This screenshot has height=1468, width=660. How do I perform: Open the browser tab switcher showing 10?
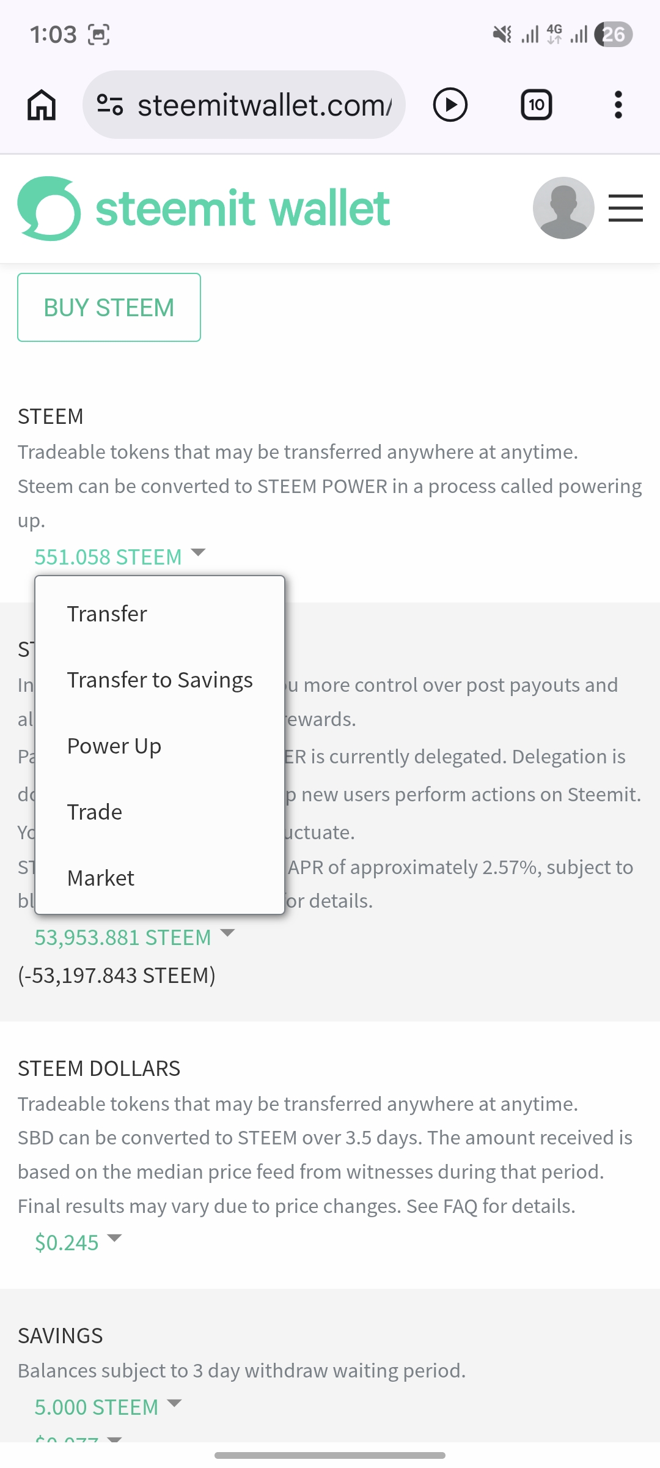click(x=536, y=105)
